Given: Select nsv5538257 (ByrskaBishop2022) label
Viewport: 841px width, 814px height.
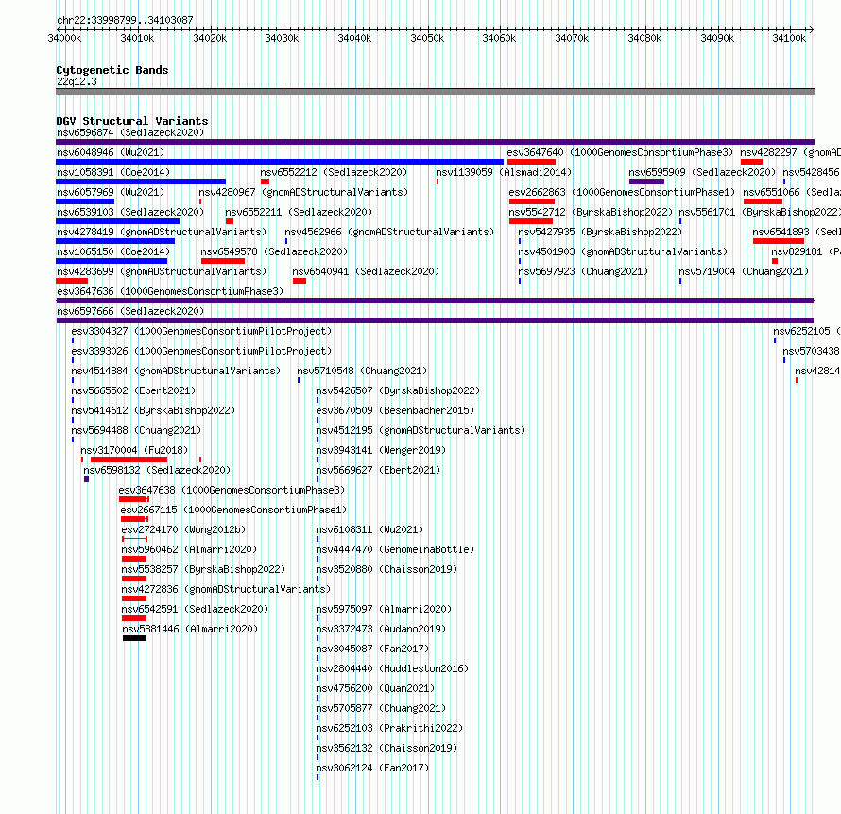Looking at the screenshot, I should coord(203,569).
